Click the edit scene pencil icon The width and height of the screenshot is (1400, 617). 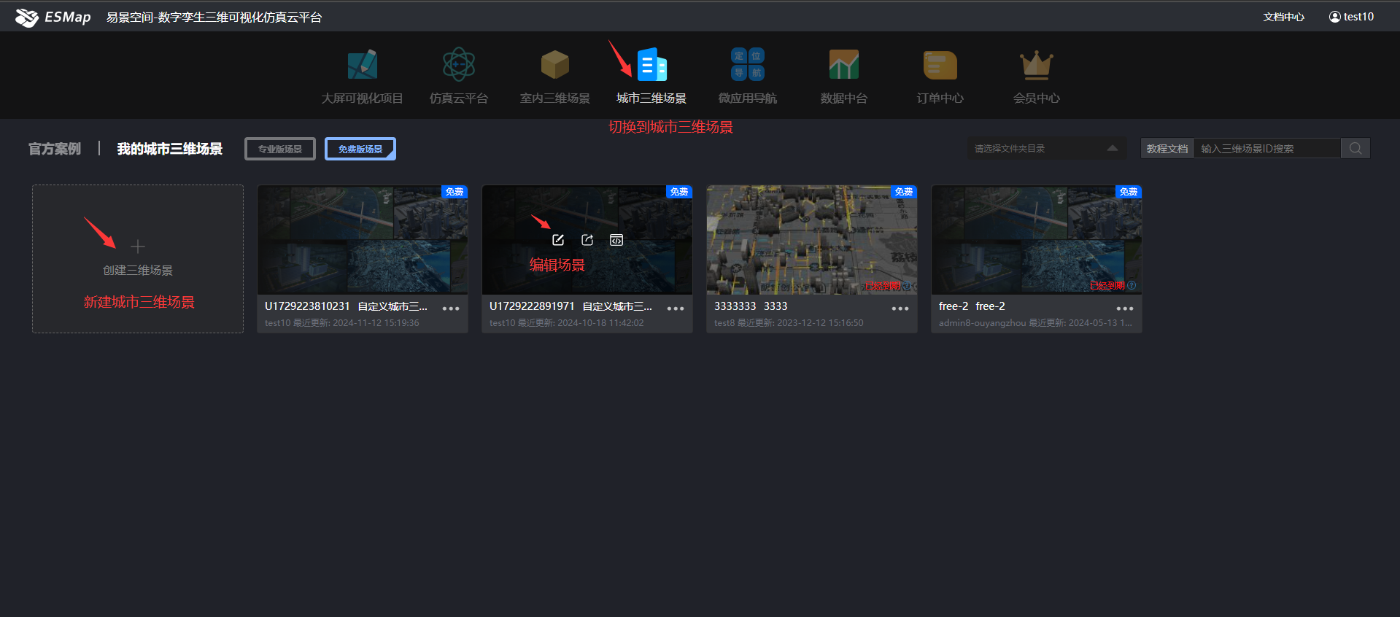click(x=558, y=240)
